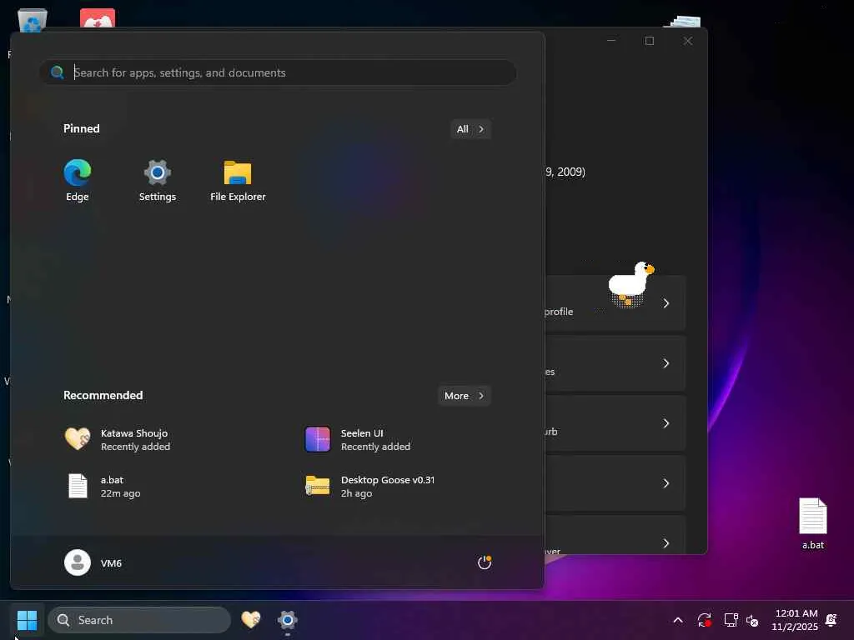Open the VM6 user account menu
This screenshot has width=854, height=640.
[93, 562]
